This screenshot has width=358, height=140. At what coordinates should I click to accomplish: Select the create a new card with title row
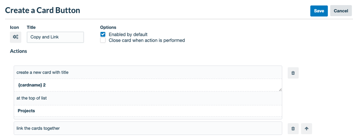pos(148,73)
